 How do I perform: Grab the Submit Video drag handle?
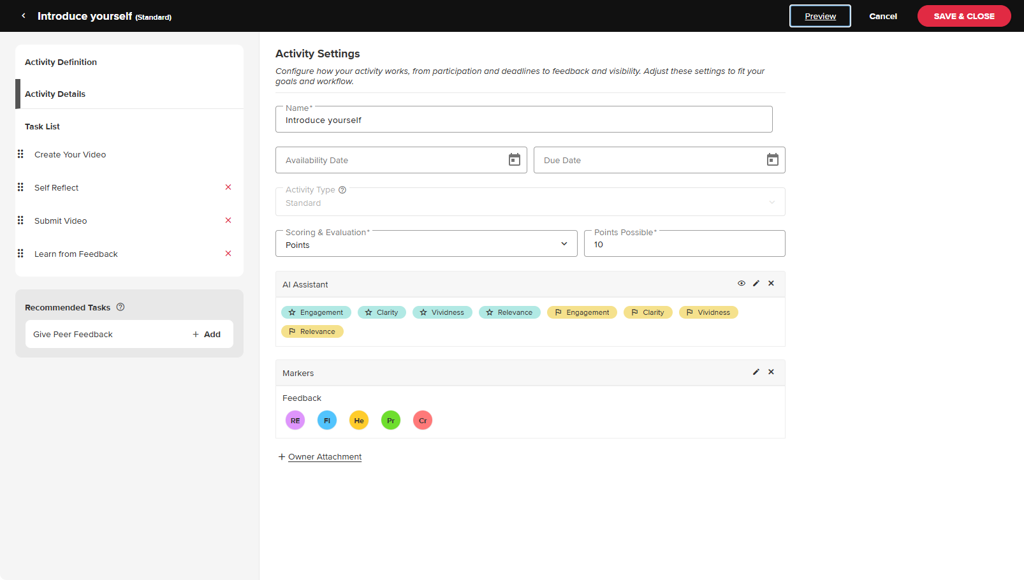(20, 221)
